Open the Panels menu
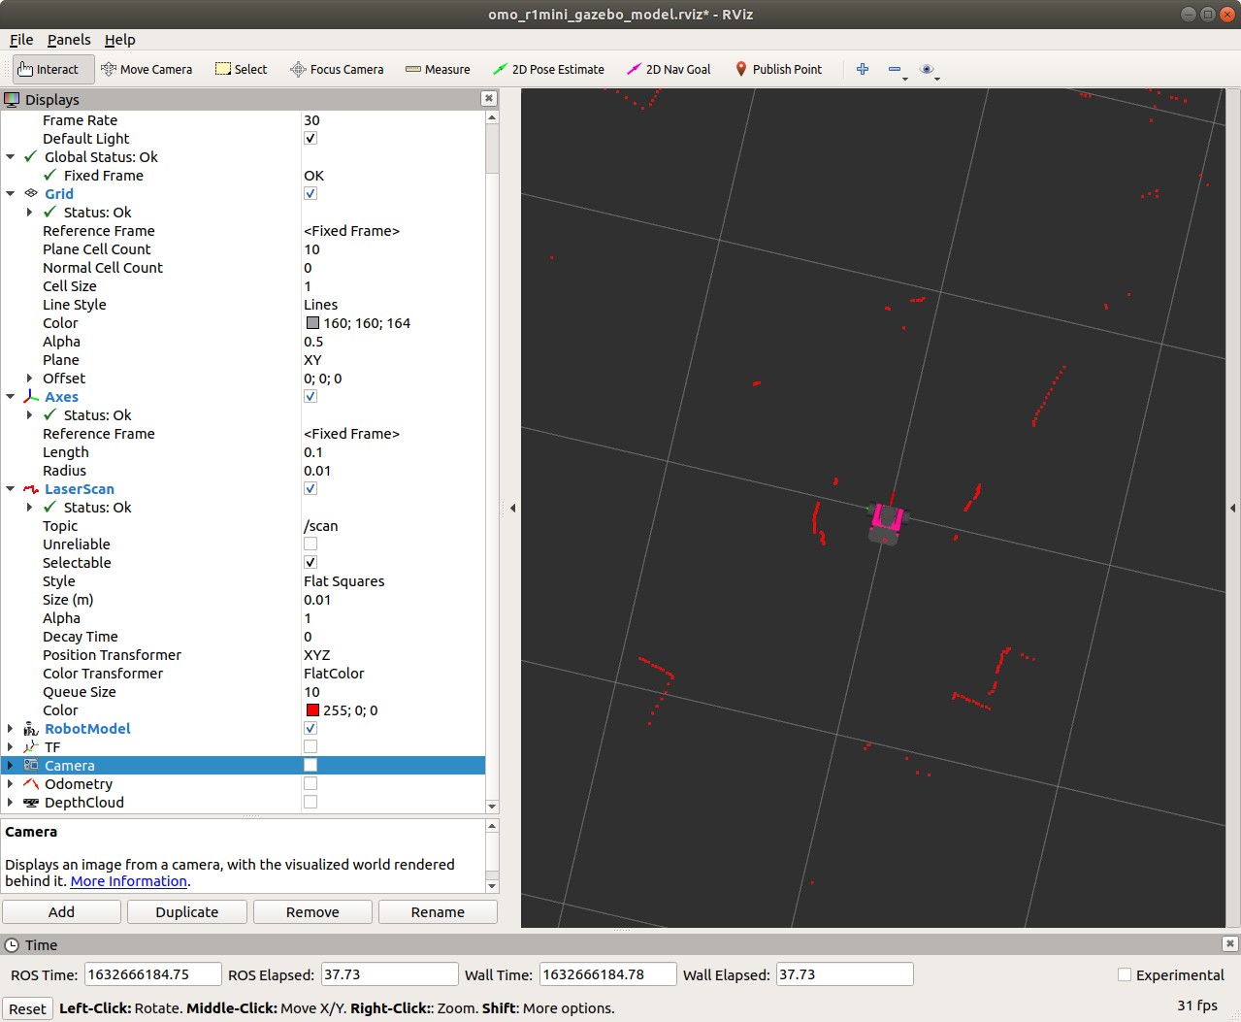 click(x=69, y=40)
